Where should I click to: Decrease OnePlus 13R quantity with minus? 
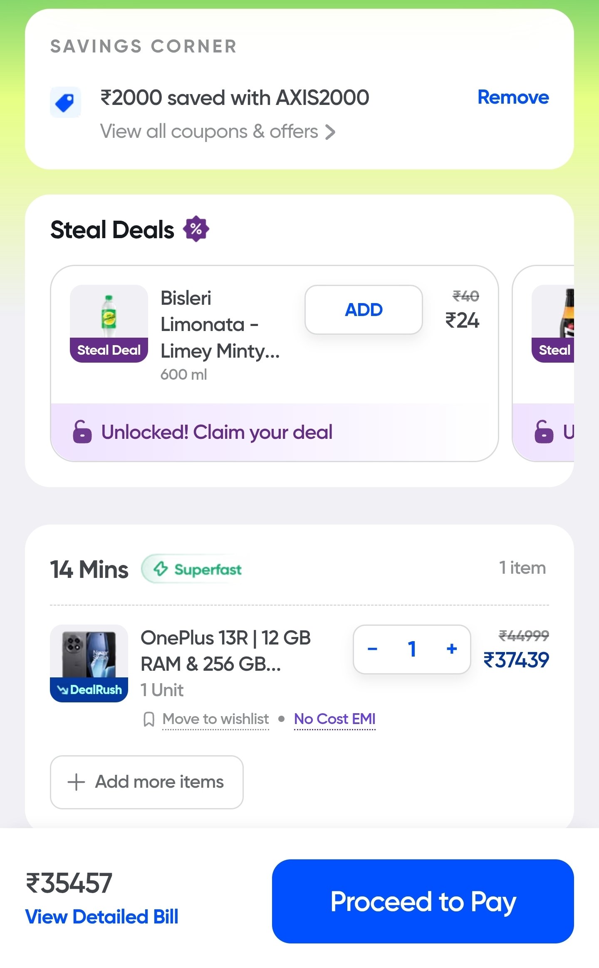[372, 649]
